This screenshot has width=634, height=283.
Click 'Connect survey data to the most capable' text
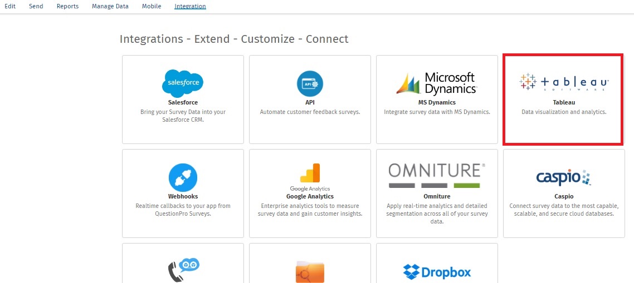click(x=564, y=210)
